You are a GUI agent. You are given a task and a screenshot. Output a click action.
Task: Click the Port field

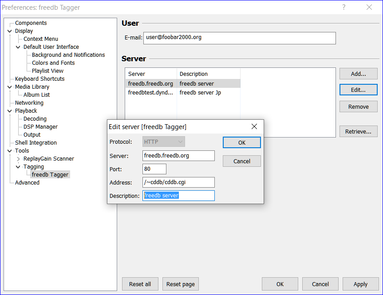[x=154, y=169]
